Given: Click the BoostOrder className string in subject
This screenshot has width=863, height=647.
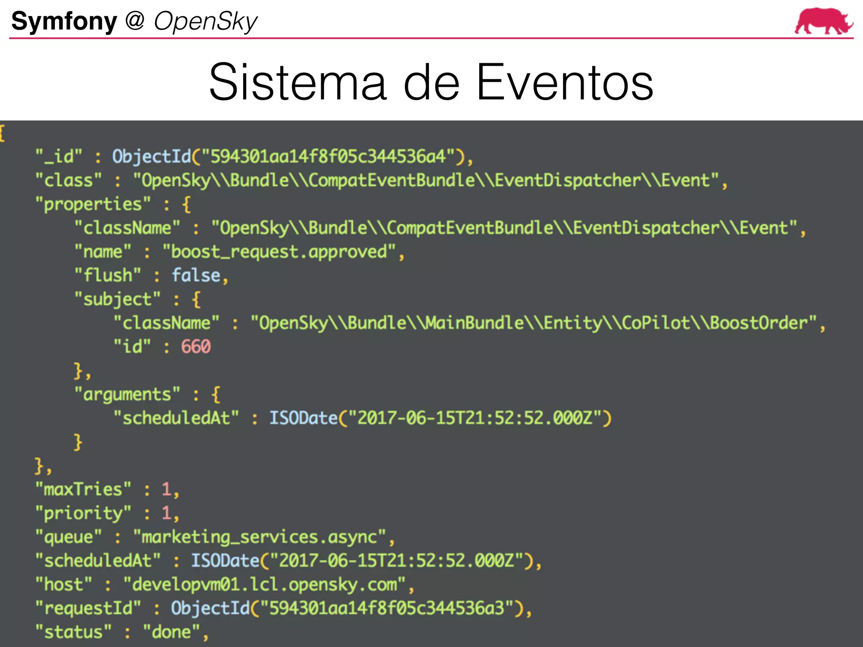Looking at the screenshot, I should (533, 323).
